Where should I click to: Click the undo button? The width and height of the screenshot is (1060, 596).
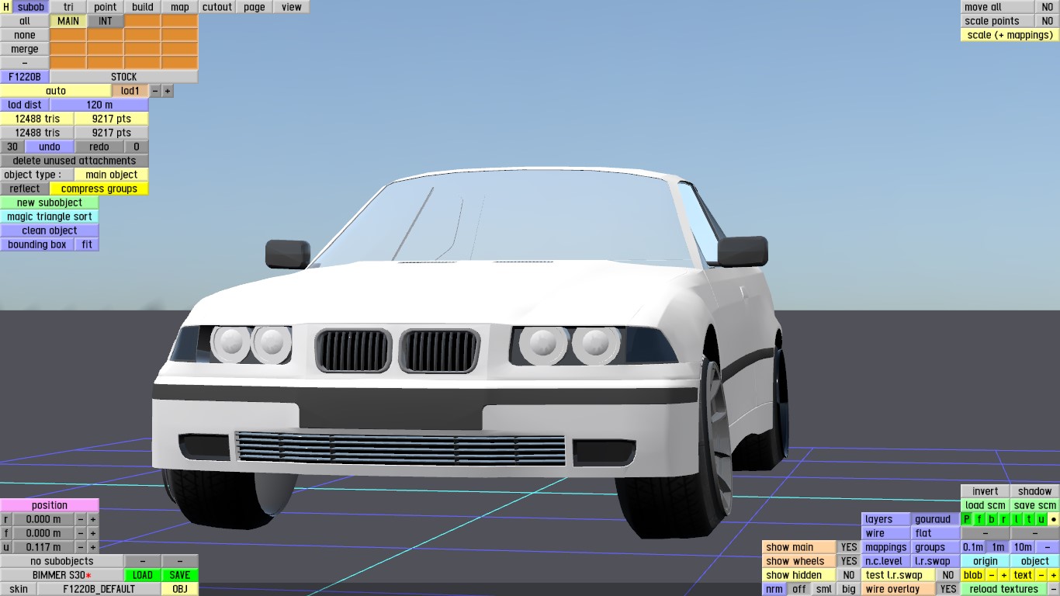[50, 147]
